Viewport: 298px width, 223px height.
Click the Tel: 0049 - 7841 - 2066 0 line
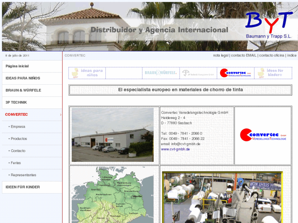pyautogui.click(x=182, y=133)
